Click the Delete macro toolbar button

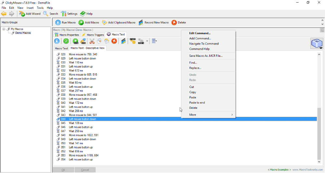[x=179, y=22]
